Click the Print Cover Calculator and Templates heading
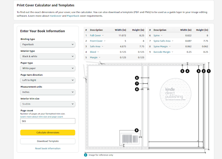 pos(46,5)
